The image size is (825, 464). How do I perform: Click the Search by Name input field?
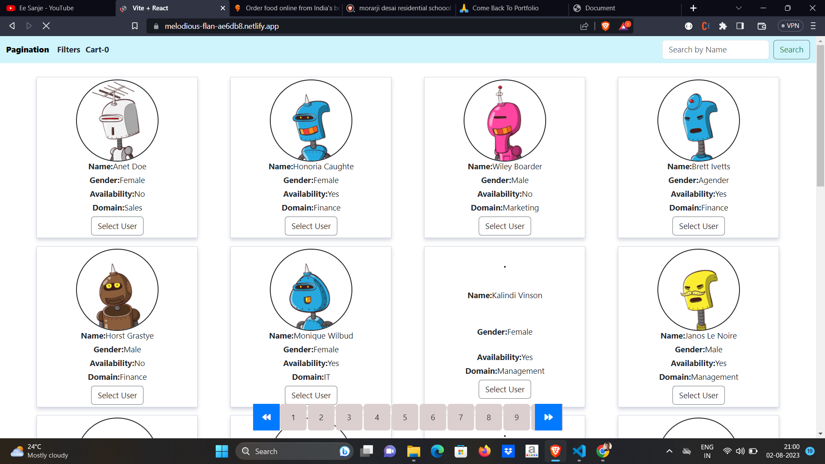pos(715,49)
